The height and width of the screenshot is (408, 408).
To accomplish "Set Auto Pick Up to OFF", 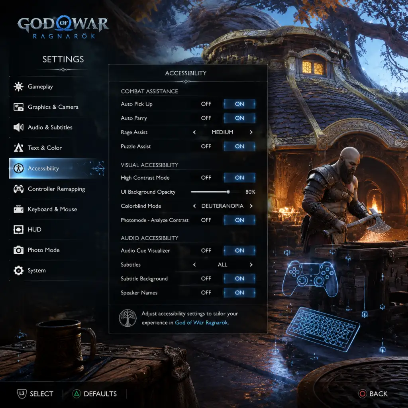I will 206,104.
